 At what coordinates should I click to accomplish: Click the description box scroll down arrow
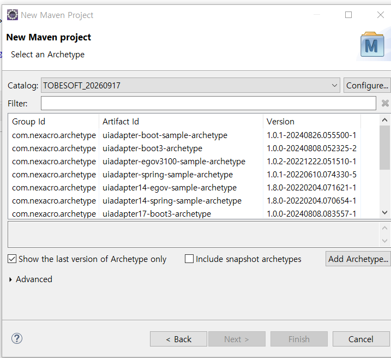coord(384,241)
